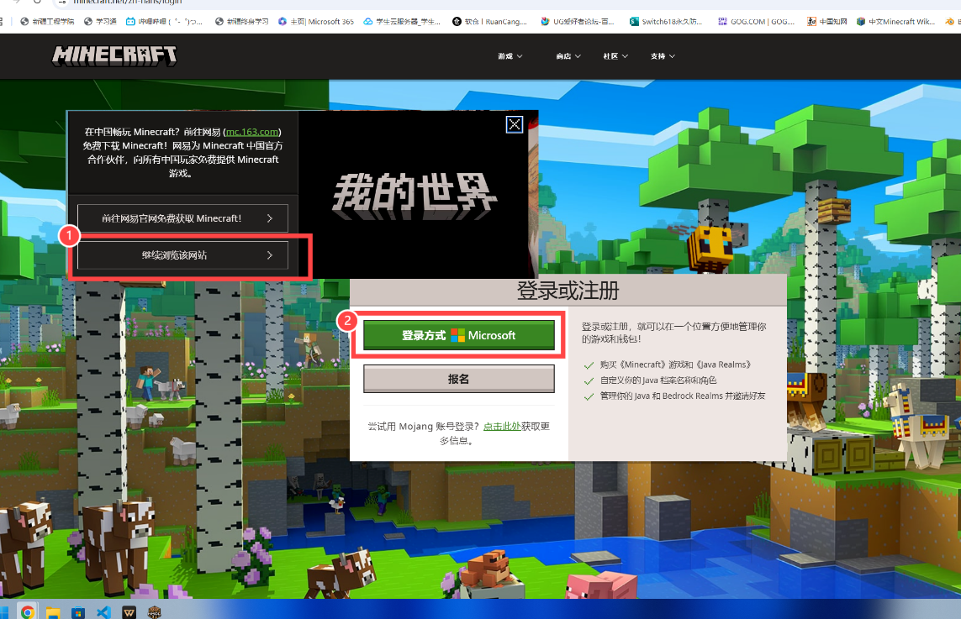
Task: Open the 学习通 bookmark
Action: [x=101, y=22]
